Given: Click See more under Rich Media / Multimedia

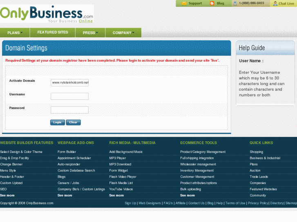Looking at the screenshot, I should [x=116, y=196].
